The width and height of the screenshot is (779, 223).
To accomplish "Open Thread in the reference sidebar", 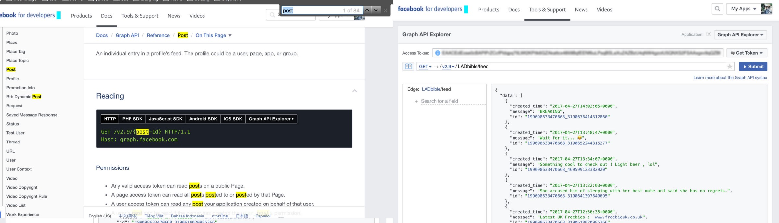I will coord(13,142).
